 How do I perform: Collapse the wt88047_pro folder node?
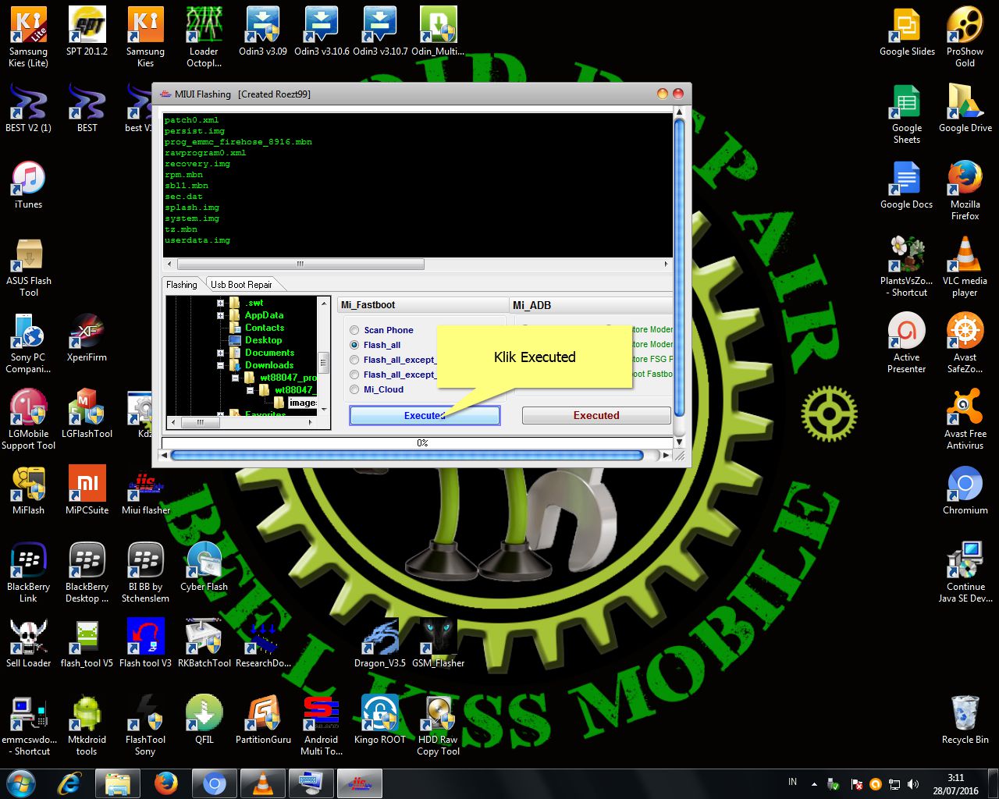click(236, 378)
